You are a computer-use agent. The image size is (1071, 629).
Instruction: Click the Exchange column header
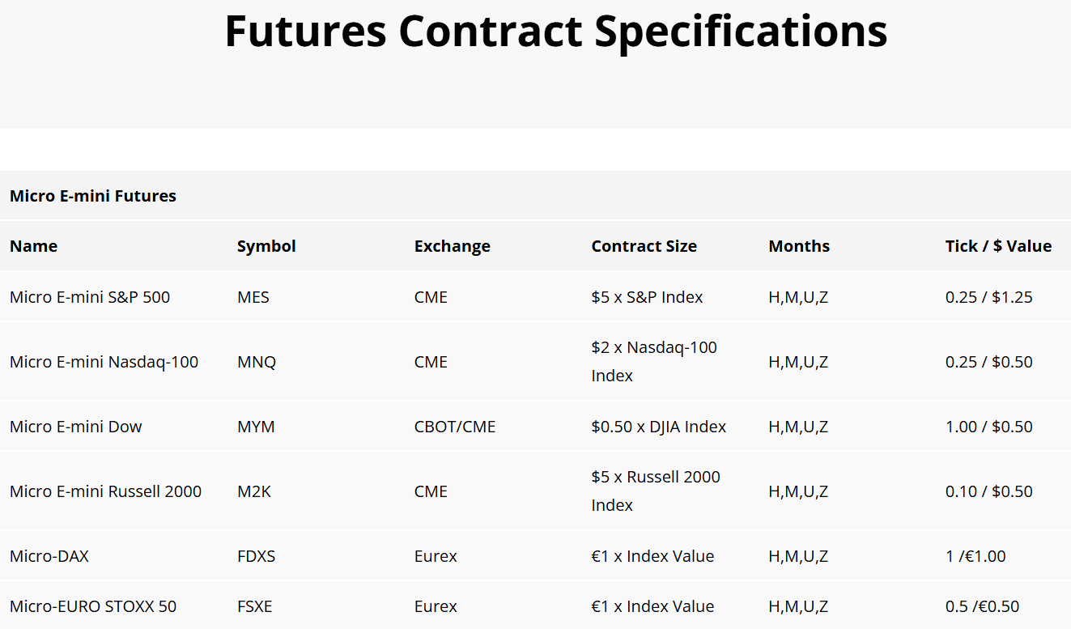(452, 246)
